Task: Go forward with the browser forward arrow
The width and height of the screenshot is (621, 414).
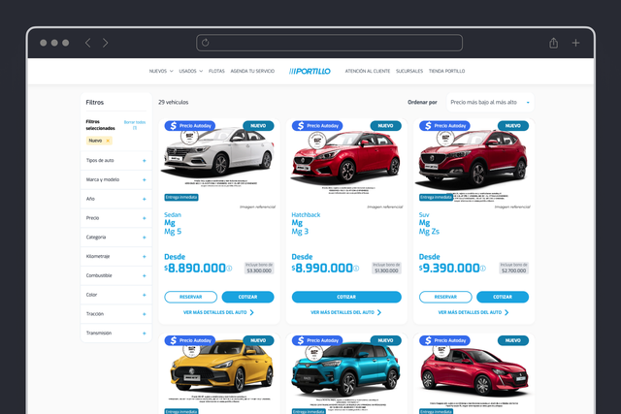Action: tap(106, 43)
